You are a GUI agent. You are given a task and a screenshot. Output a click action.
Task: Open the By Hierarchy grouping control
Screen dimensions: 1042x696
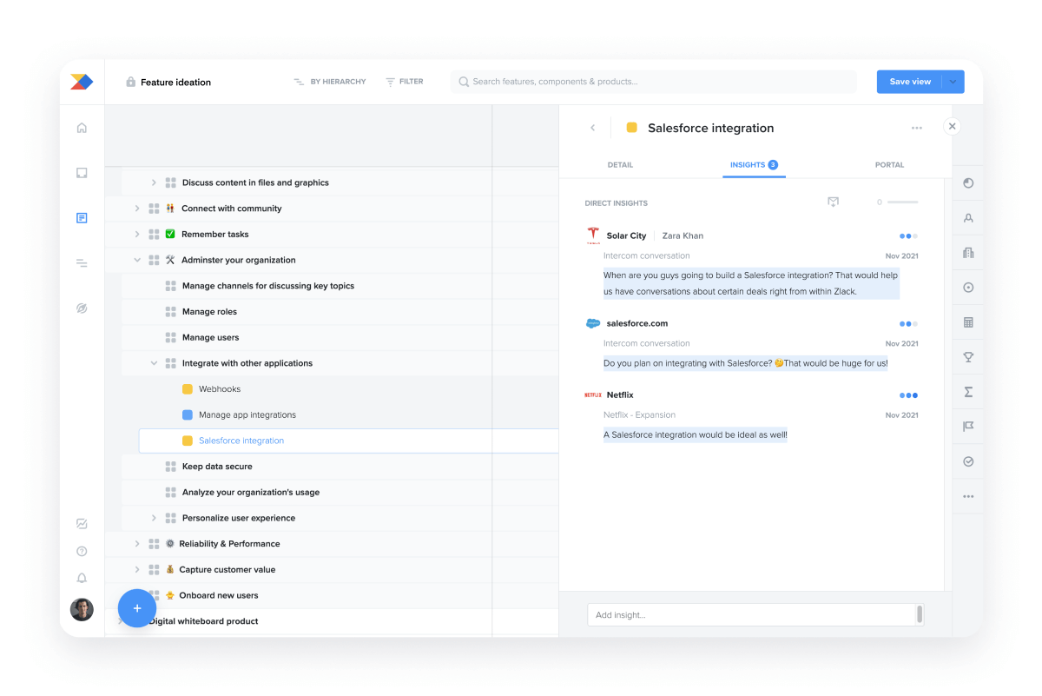click(329, 82)
